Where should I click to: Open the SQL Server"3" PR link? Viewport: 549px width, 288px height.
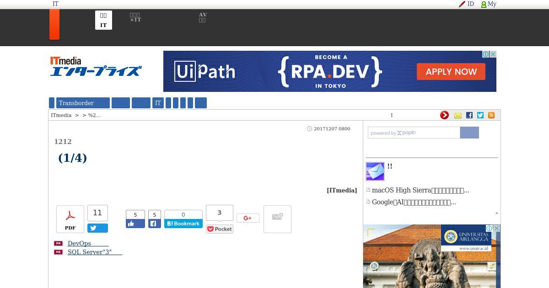click(95, 252)
